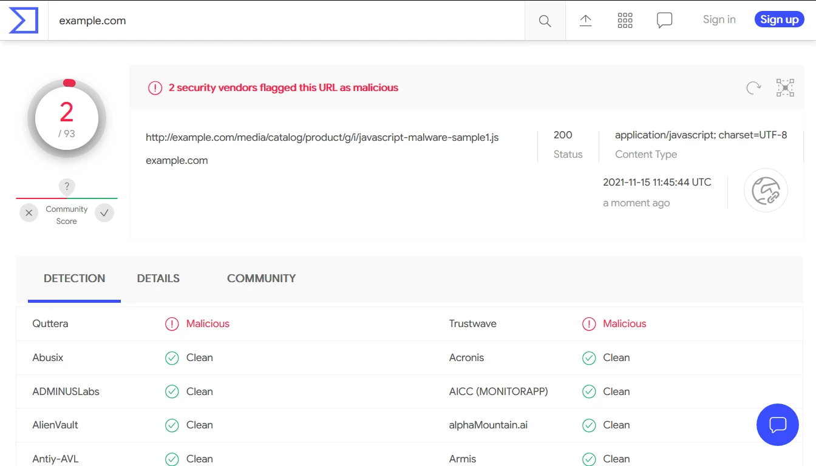Switch to the DETAILS tab
This screenshot has width=816, height=466.
pos(158,279)
